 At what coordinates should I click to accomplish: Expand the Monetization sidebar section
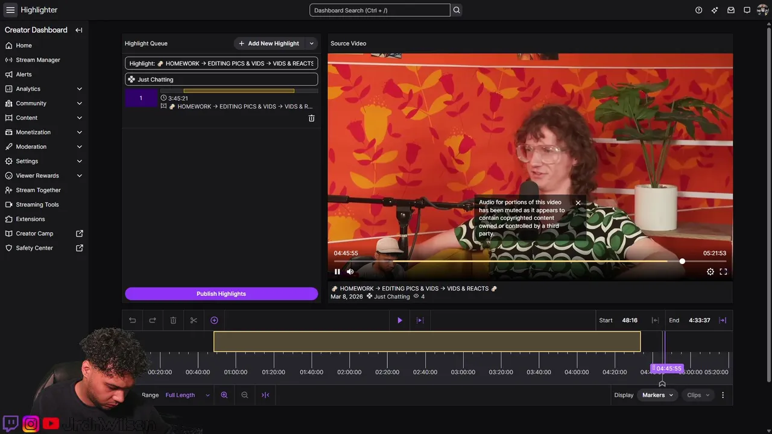point(80,132)
